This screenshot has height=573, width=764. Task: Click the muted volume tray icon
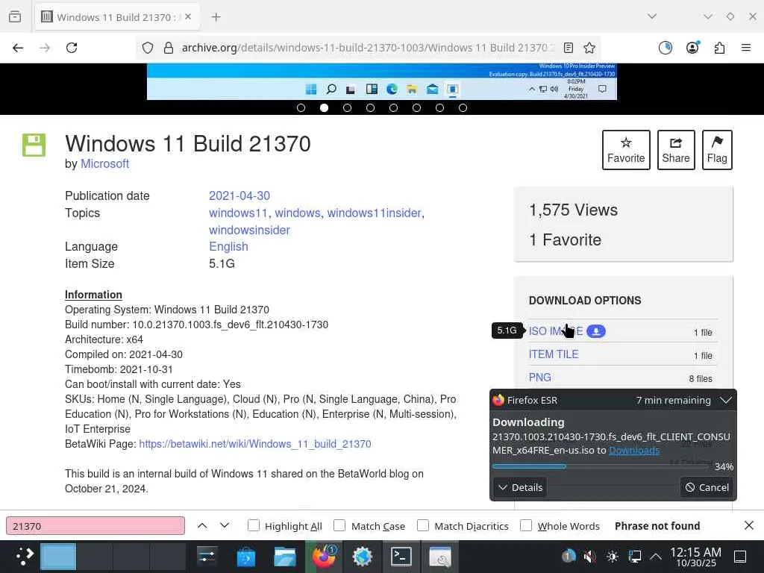[590, 557]
